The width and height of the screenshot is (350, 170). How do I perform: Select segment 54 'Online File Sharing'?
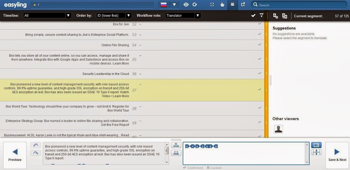click(132, 45)
